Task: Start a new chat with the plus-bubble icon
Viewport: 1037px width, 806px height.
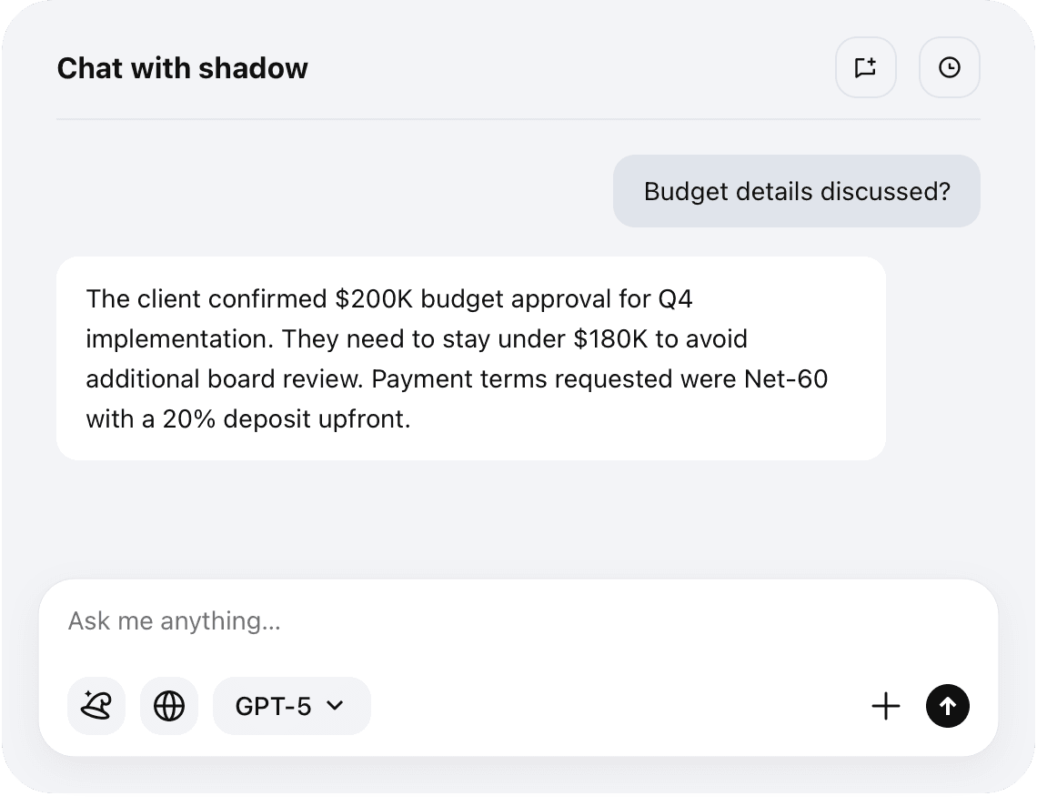Action: tap(865, 67)
